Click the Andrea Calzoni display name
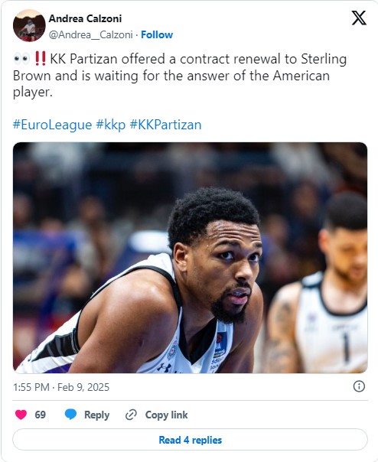Image resolution: width=378 pixels, height=462 pixels. (85, 18)
